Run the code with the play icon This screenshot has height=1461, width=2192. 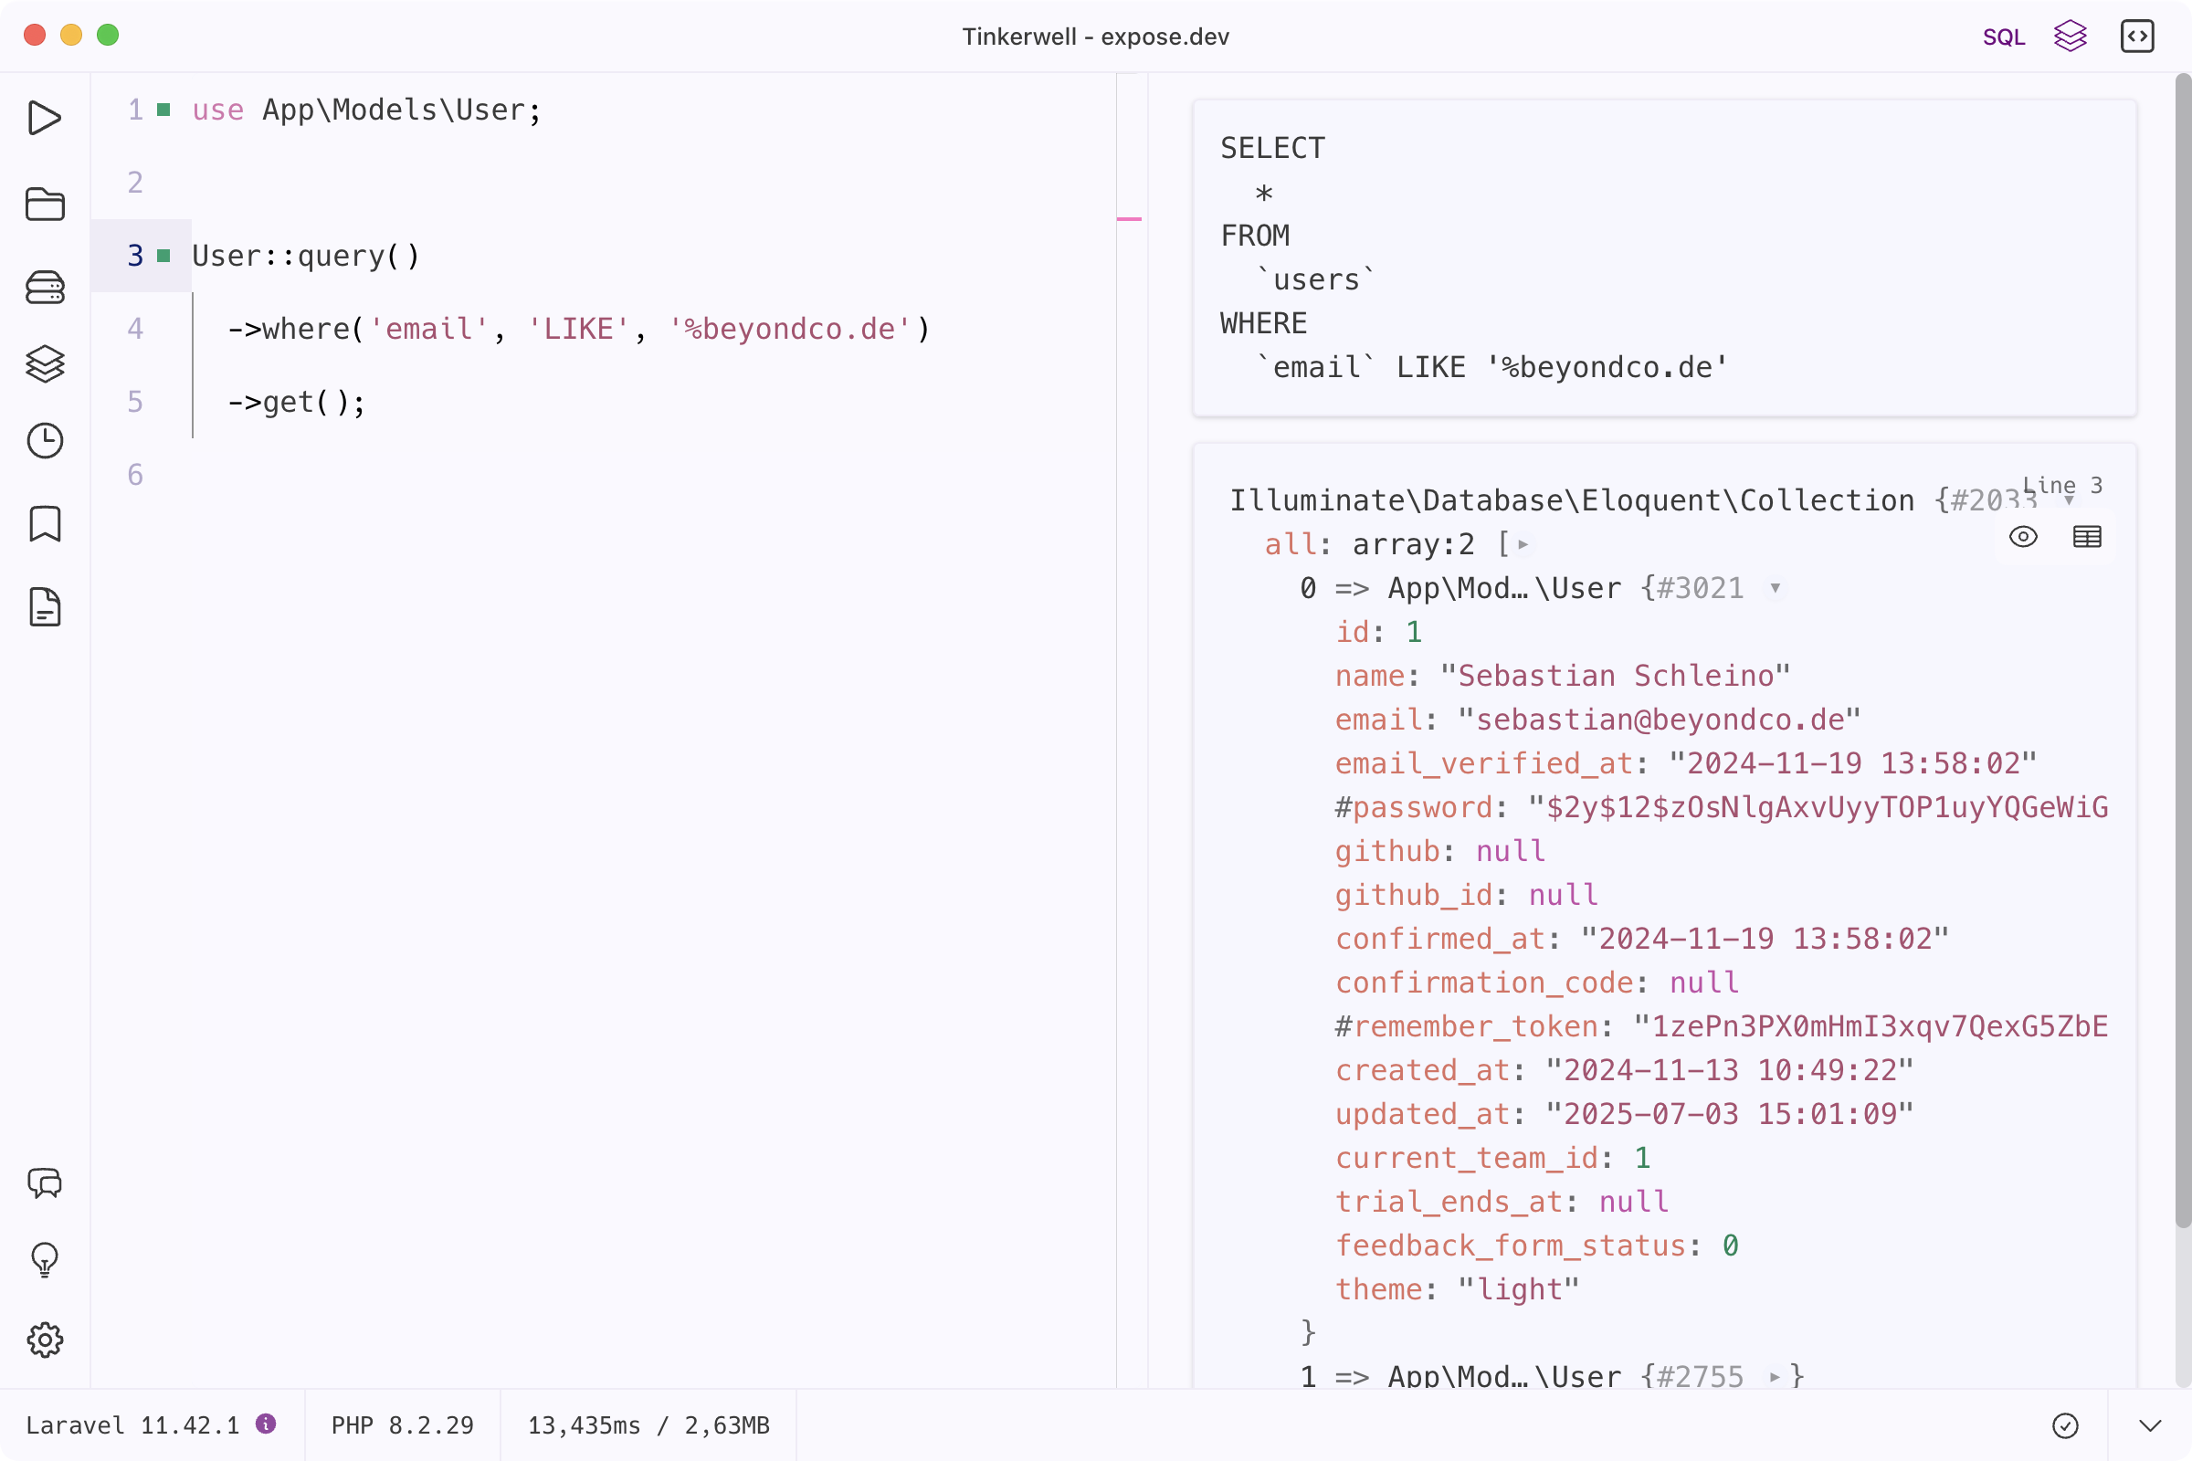[x=45, y=119]
